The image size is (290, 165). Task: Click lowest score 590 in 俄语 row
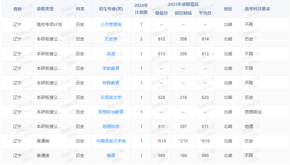(x=162, y=156)
